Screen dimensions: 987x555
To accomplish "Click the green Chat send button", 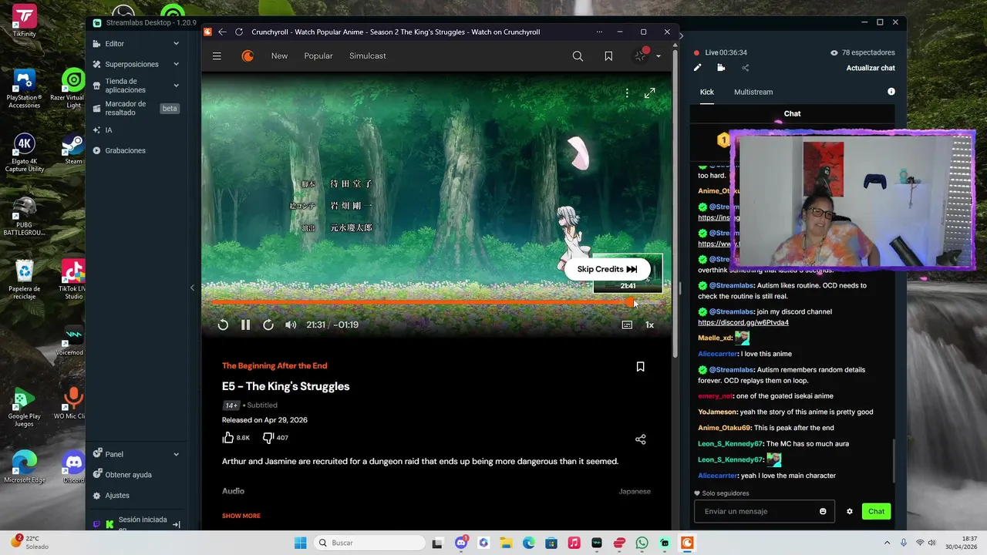I will [876, 511].
